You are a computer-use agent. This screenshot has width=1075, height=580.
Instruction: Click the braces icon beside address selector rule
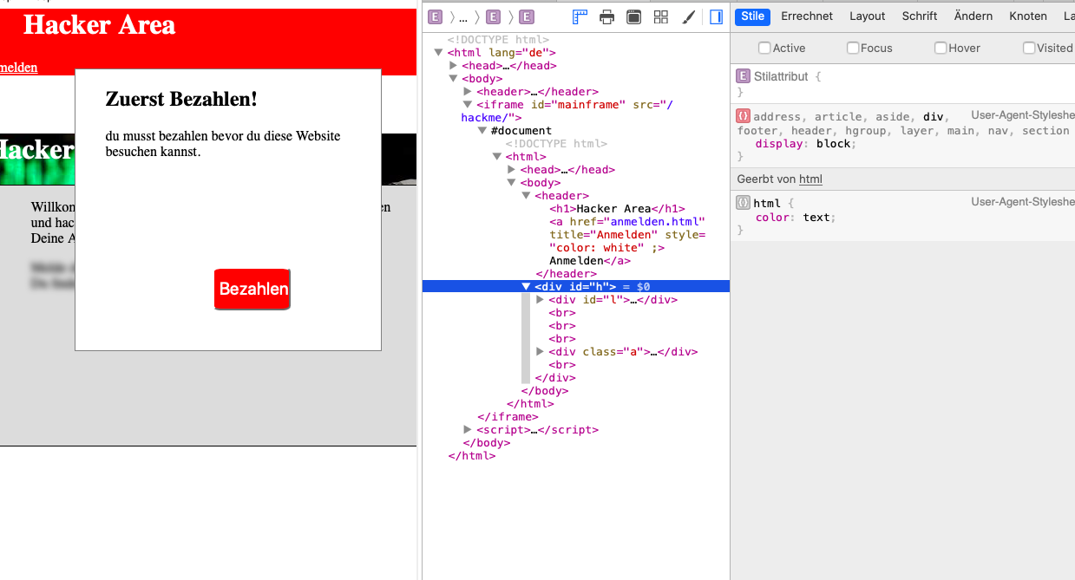[x=743, y=115]
